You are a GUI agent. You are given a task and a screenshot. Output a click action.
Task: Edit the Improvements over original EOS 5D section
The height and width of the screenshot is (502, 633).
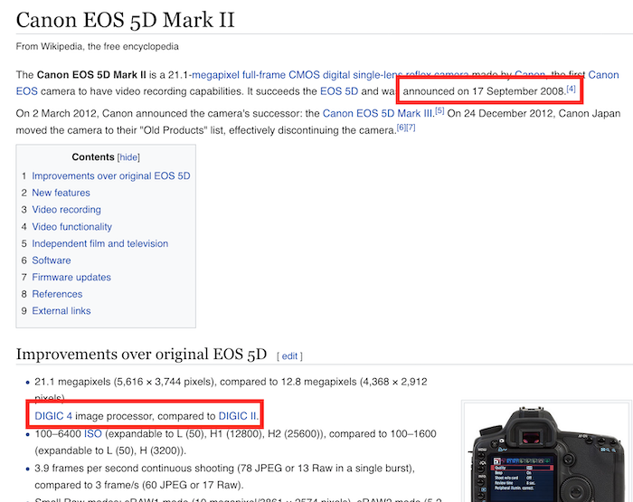click(x=289, y=356)
